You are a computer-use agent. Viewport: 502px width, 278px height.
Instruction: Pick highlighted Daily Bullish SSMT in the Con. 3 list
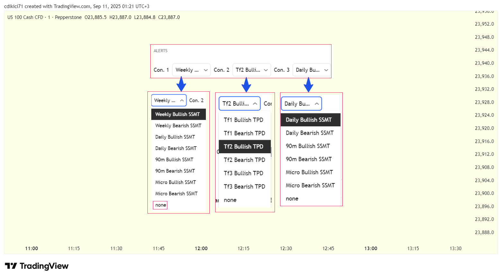pos(311,120)
